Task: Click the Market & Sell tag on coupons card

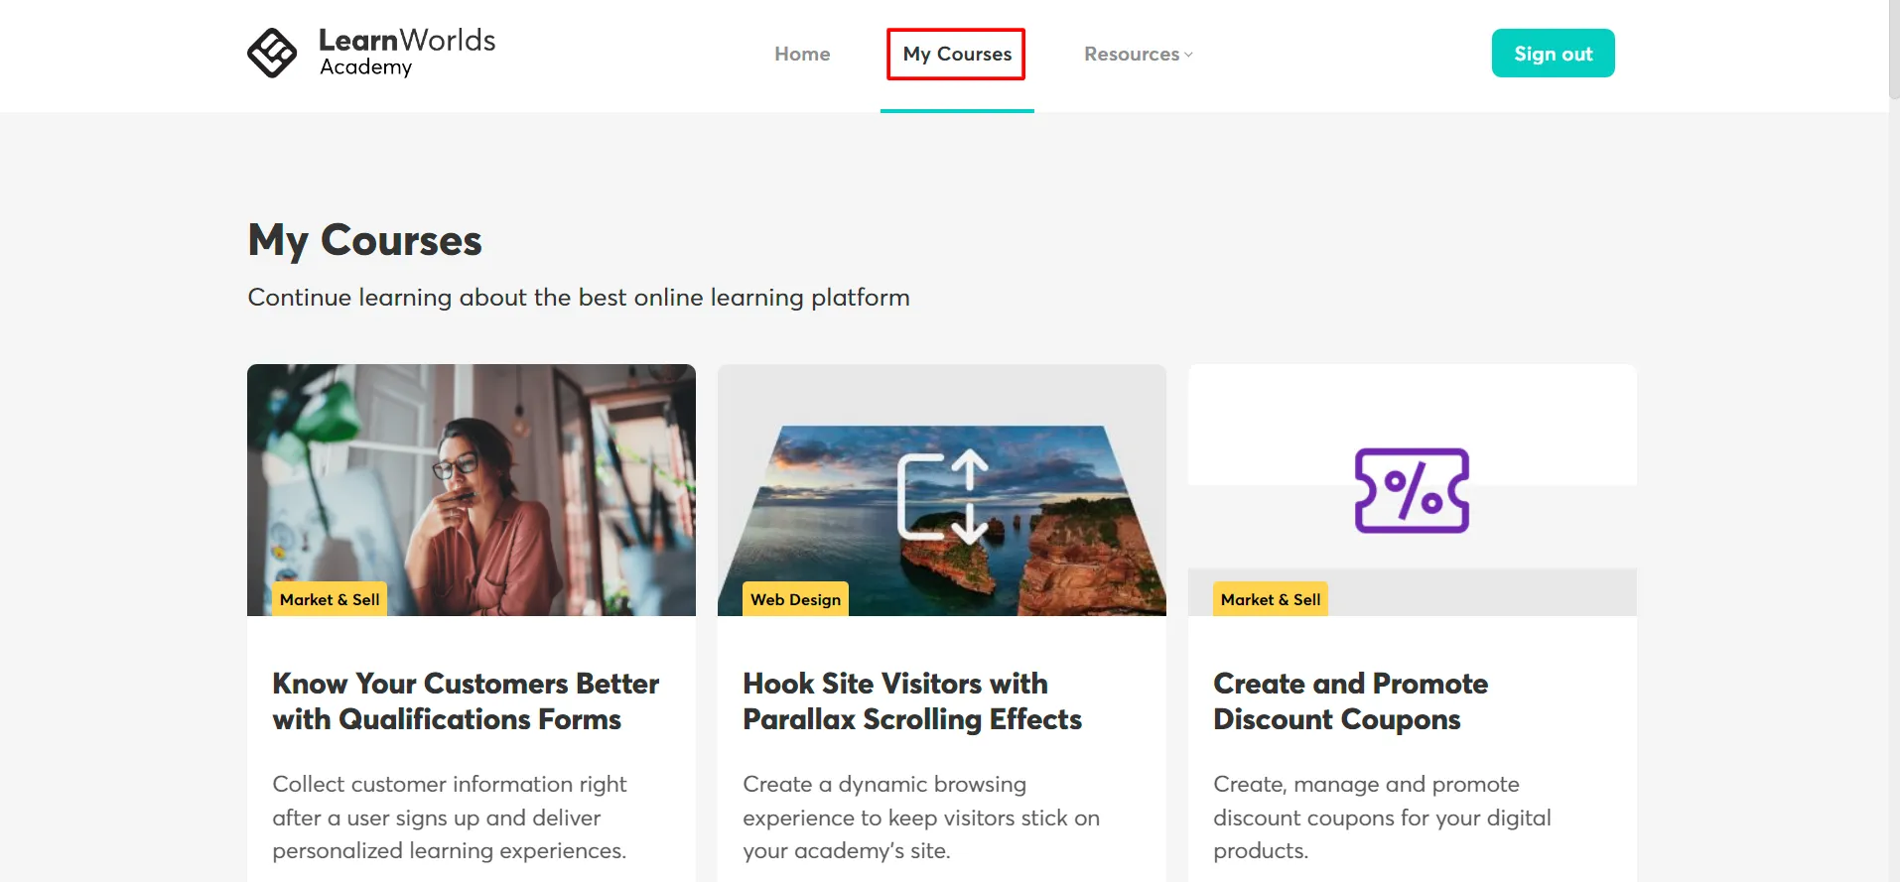Action: click(1272, 599)
